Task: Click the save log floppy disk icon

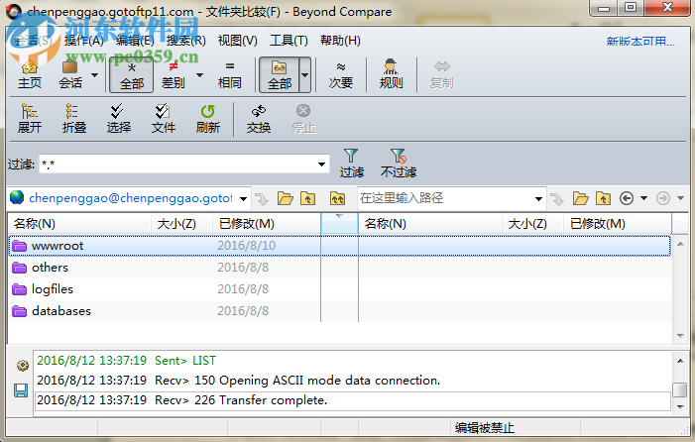Action: (x=21, y=390)
